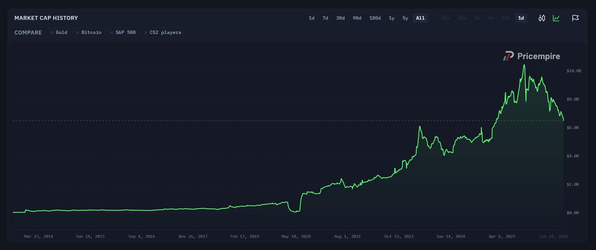This screenshot has height=250, width=596.
Task: Choose the 10m candle interval
Action: coord(446,18)
